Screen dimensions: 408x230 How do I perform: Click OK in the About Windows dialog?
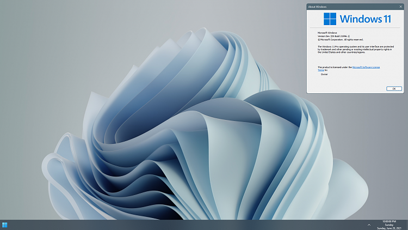[394, 89]
